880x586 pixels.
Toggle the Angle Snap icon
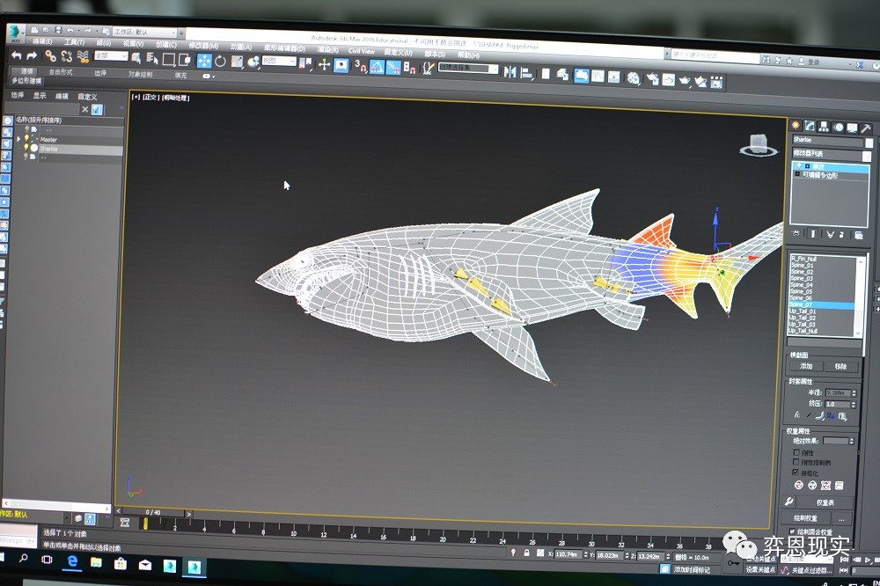coord(377,68)
